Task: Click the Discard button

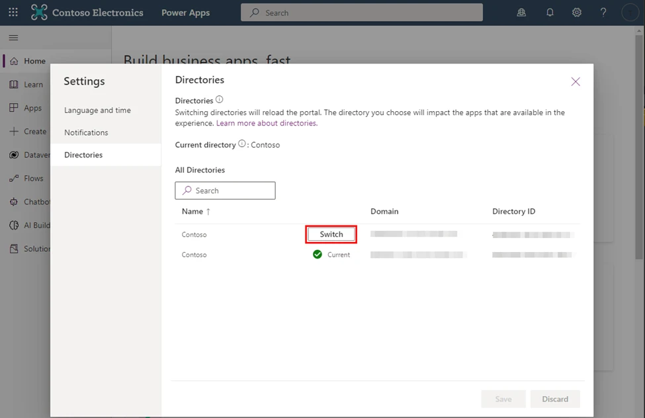Action: point(555,399)
